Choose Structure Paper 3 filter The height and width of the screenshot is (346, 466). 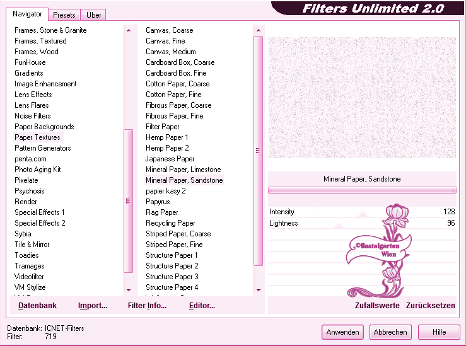coord(172,277)
